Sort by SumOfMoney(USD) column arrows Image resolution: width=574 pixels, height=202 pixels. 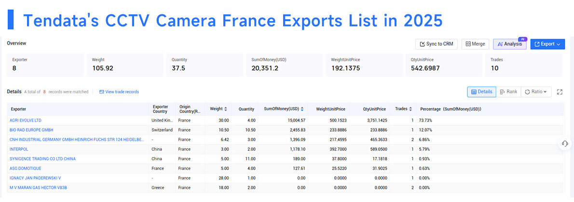pyautogui.click(x=302, y=109)
